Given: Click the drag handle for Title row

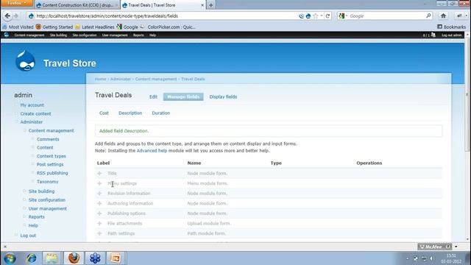Looking at the screenshot, I should [99, 174].
